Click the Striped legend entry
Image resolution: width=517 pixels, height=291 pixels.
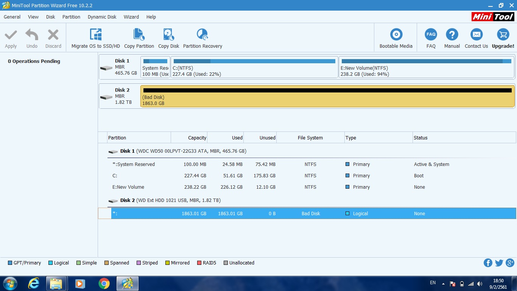[x=147, y=263]
